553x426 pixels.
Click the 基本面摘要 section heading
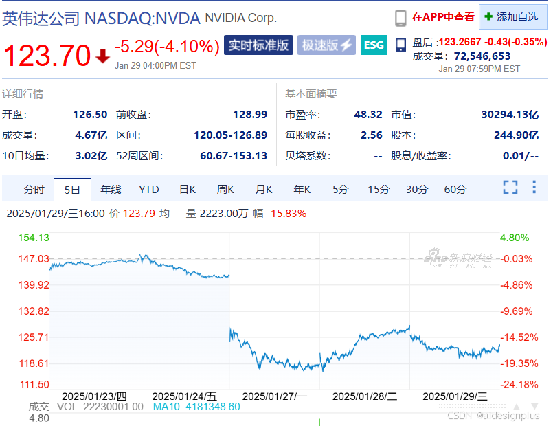click(x=311, y=94)
